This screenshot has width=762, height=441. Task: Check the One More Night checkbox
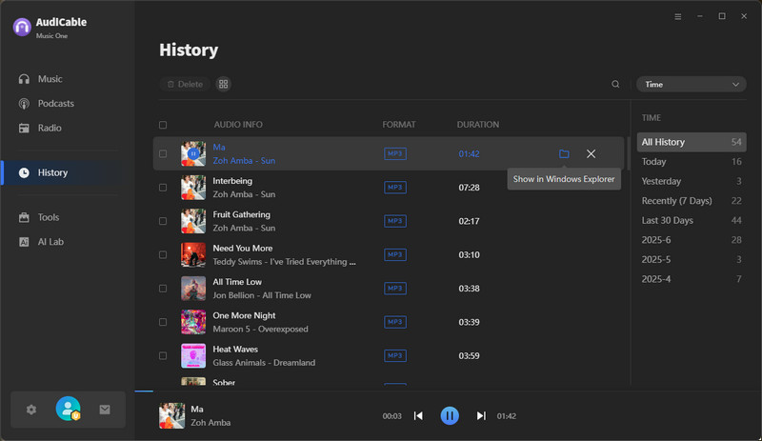click(163, 322)
